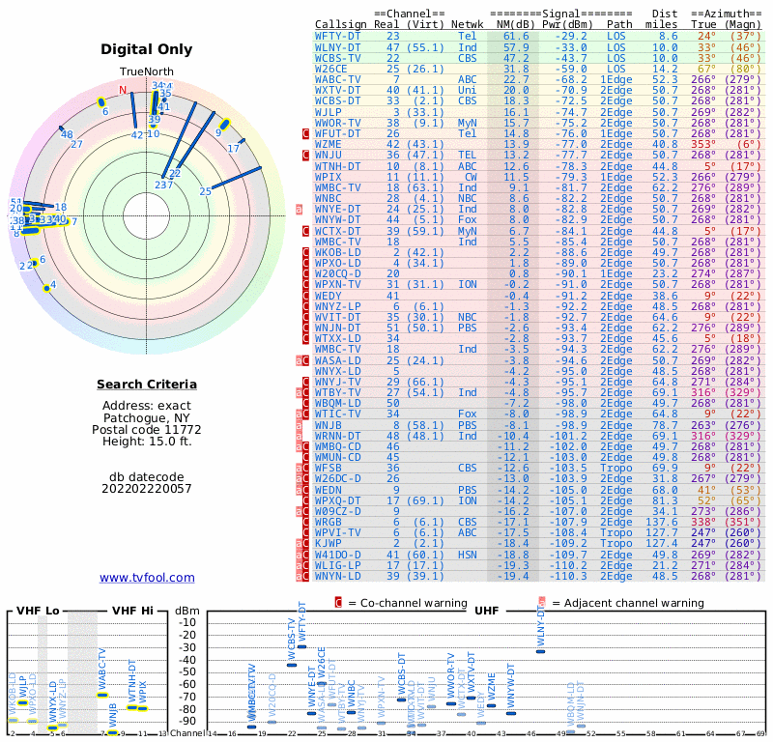Click the C icon beside WPXQ-DT
The width and height of the screenshot is (773, 742).
(x=305, y=500)
